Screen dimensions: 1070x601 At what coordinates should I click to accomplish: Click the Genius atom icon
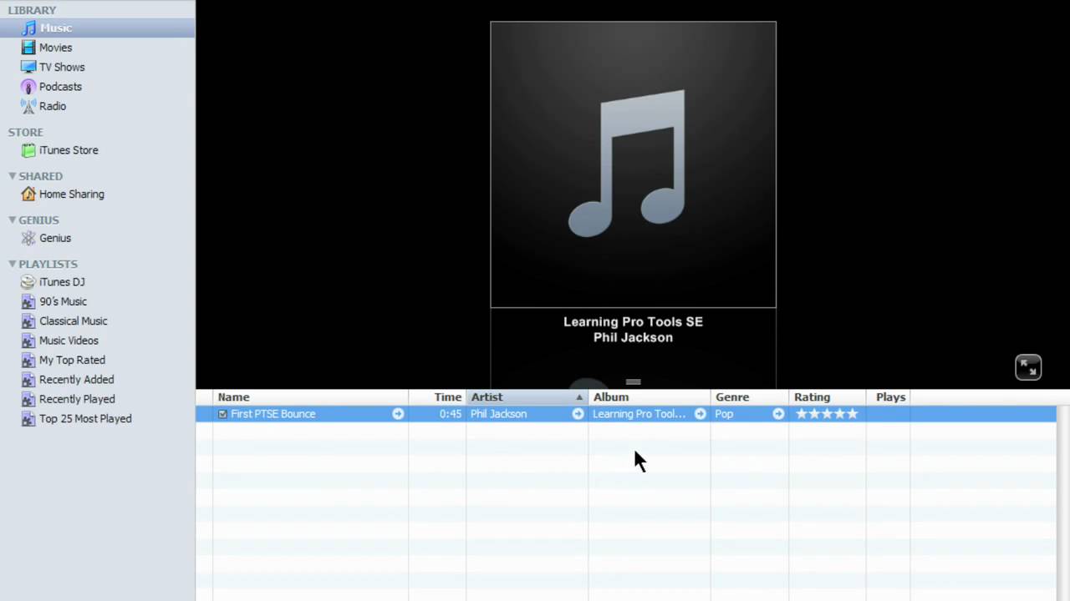pyautogui.click(x=28, y=238)
